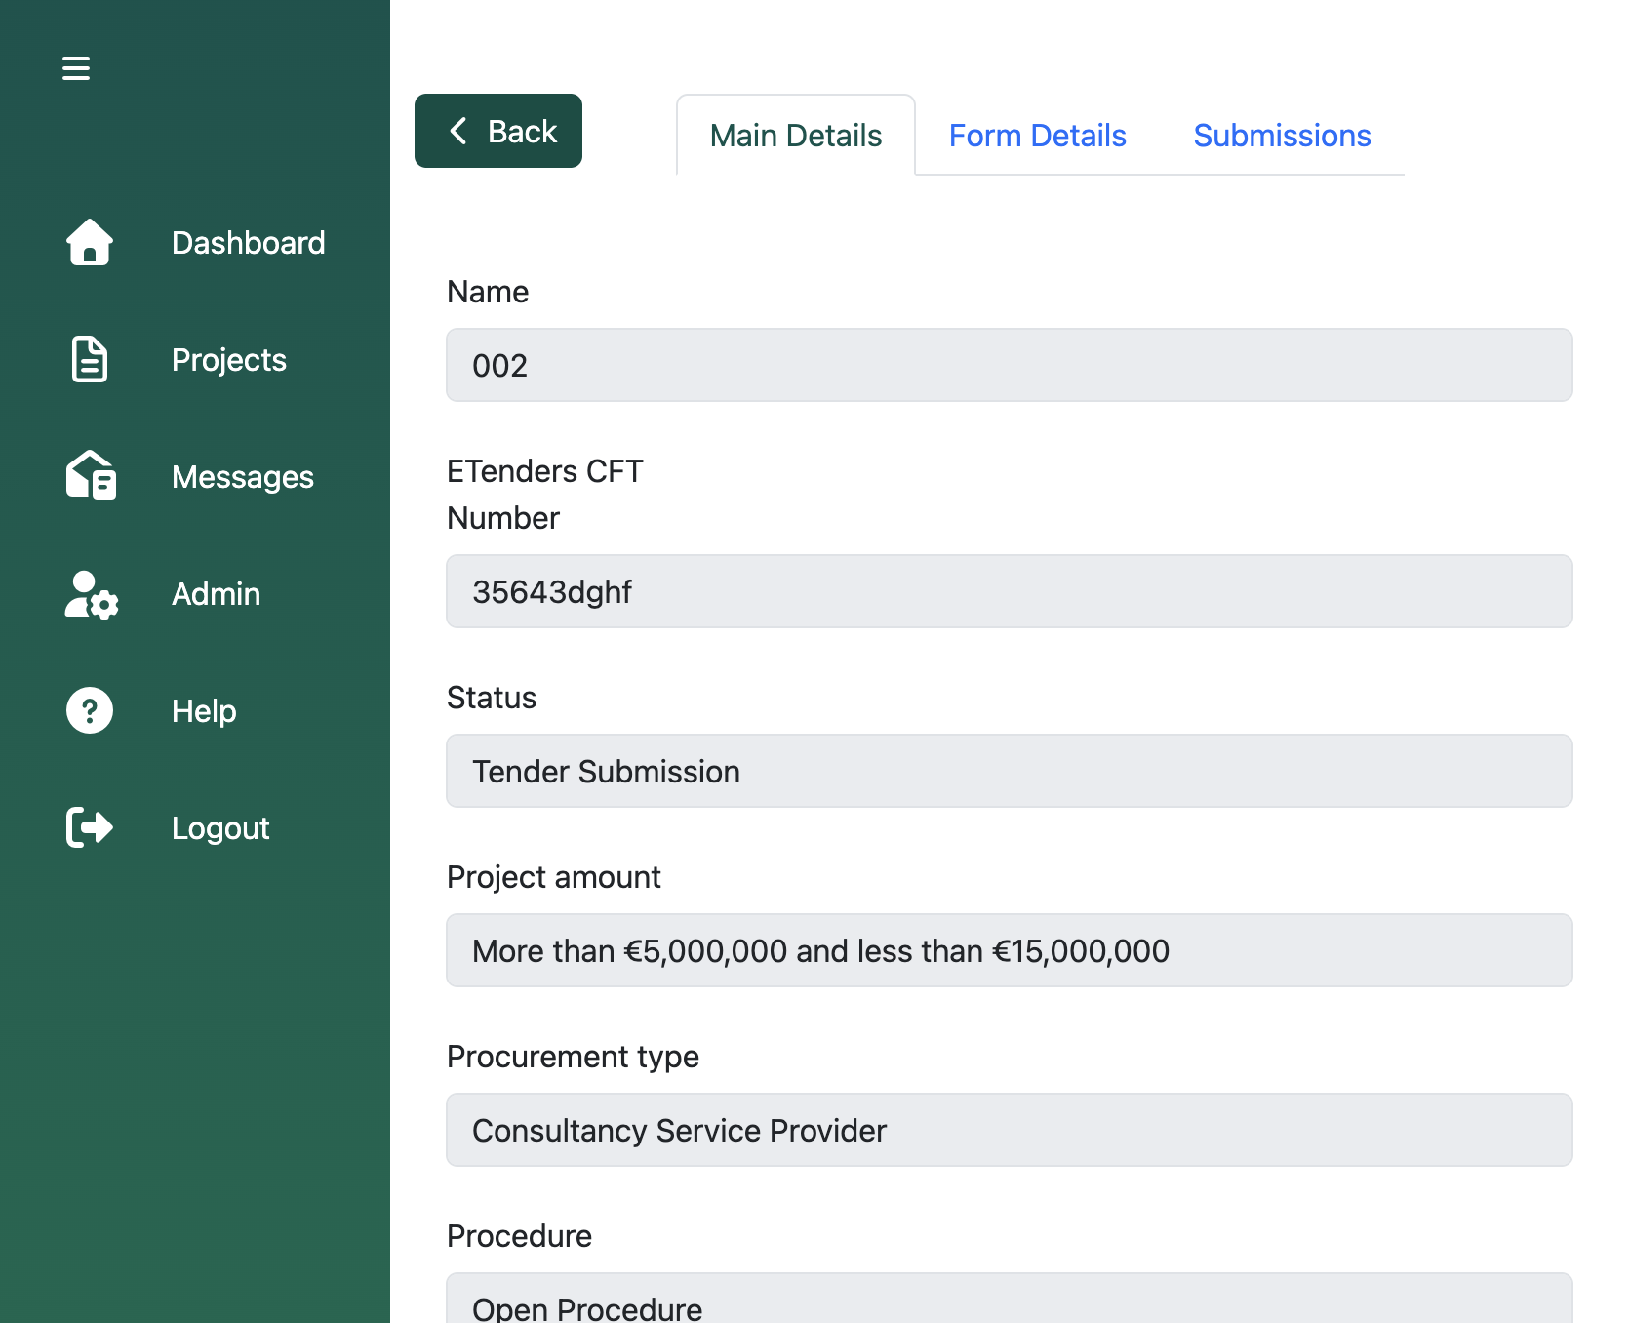Click the Procedure label
The image size is (1629, 1323).
click(x=520, y=1236)
